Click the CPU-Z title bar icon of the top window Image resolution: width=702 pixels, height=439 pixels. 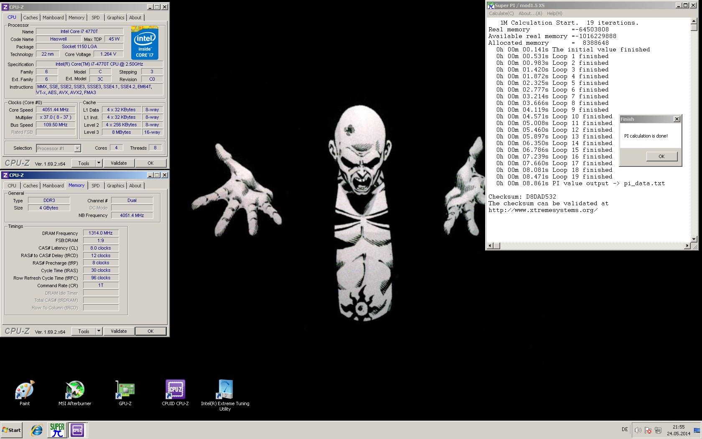click(5, 7)
